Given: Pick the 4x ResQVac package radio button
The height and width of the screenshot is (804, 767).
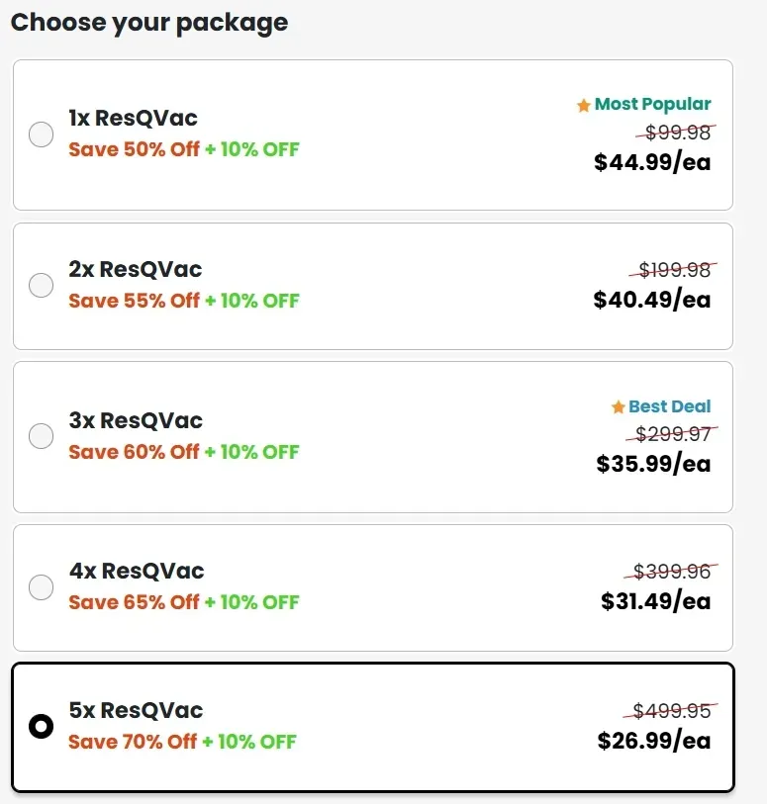Looking at the screenshot, I should click(x=41, y=586).
